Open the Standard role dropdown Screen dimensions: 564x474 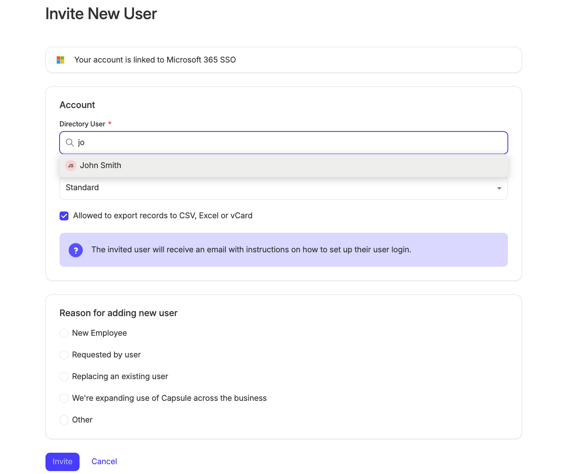284,188
